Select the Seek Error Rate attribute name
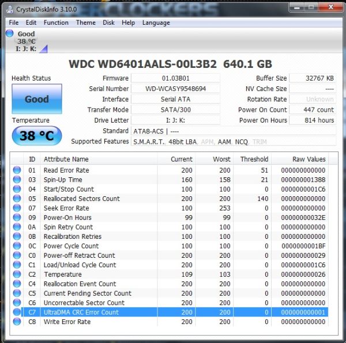Viewport: 346px width, 343px height. (x=66, y=208)
